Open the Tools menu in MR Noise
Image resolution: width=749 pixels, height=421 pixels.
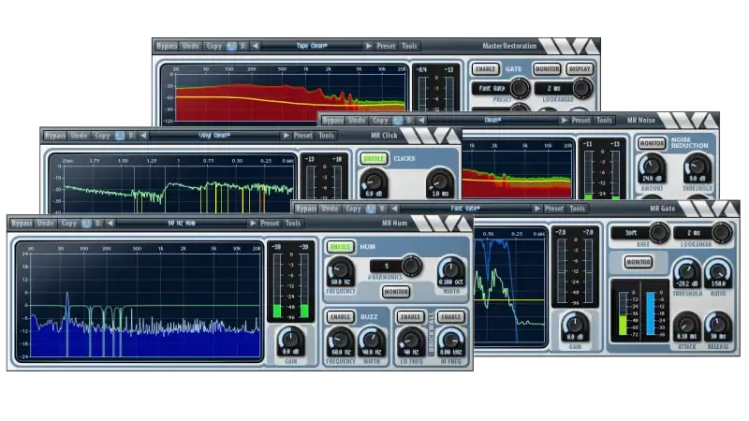tap(604, 121)
